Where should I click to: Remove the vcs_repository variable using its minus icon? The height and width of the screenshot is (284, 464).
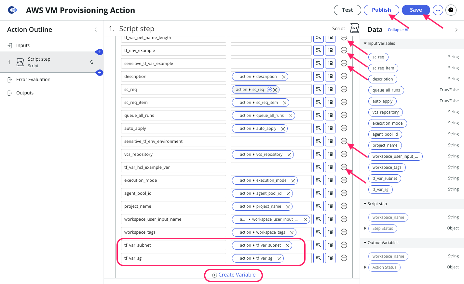pos(344,154)
